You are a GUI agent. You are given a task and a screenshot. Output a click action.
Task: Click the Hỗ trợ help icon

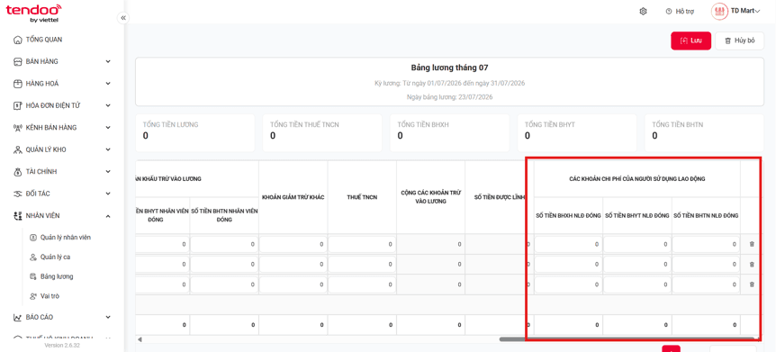pyautogui.click(x=669, y=12)
